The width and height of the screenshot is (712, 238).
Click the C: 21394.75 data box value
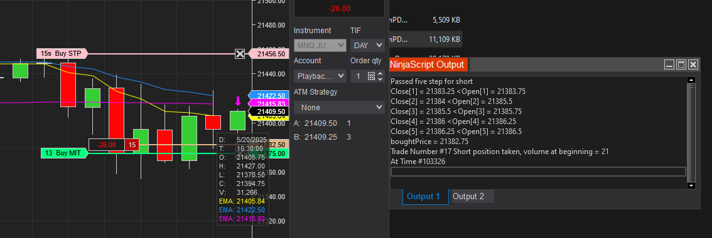251,184
